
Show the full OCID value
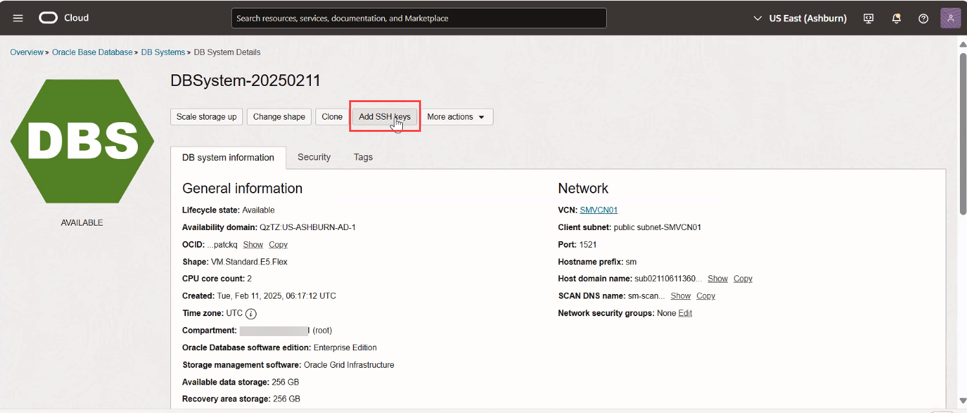253,244
